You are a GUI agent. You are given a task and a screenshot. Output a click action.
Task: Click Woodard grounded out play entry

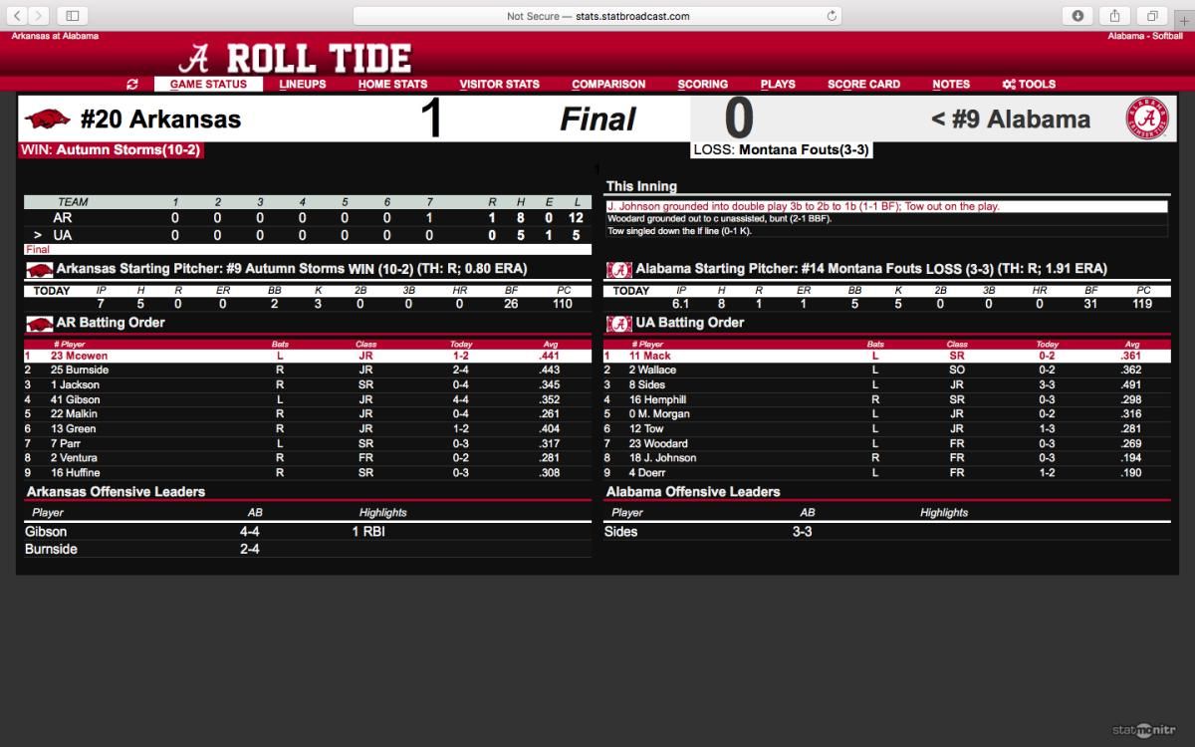tap(886, 218)
